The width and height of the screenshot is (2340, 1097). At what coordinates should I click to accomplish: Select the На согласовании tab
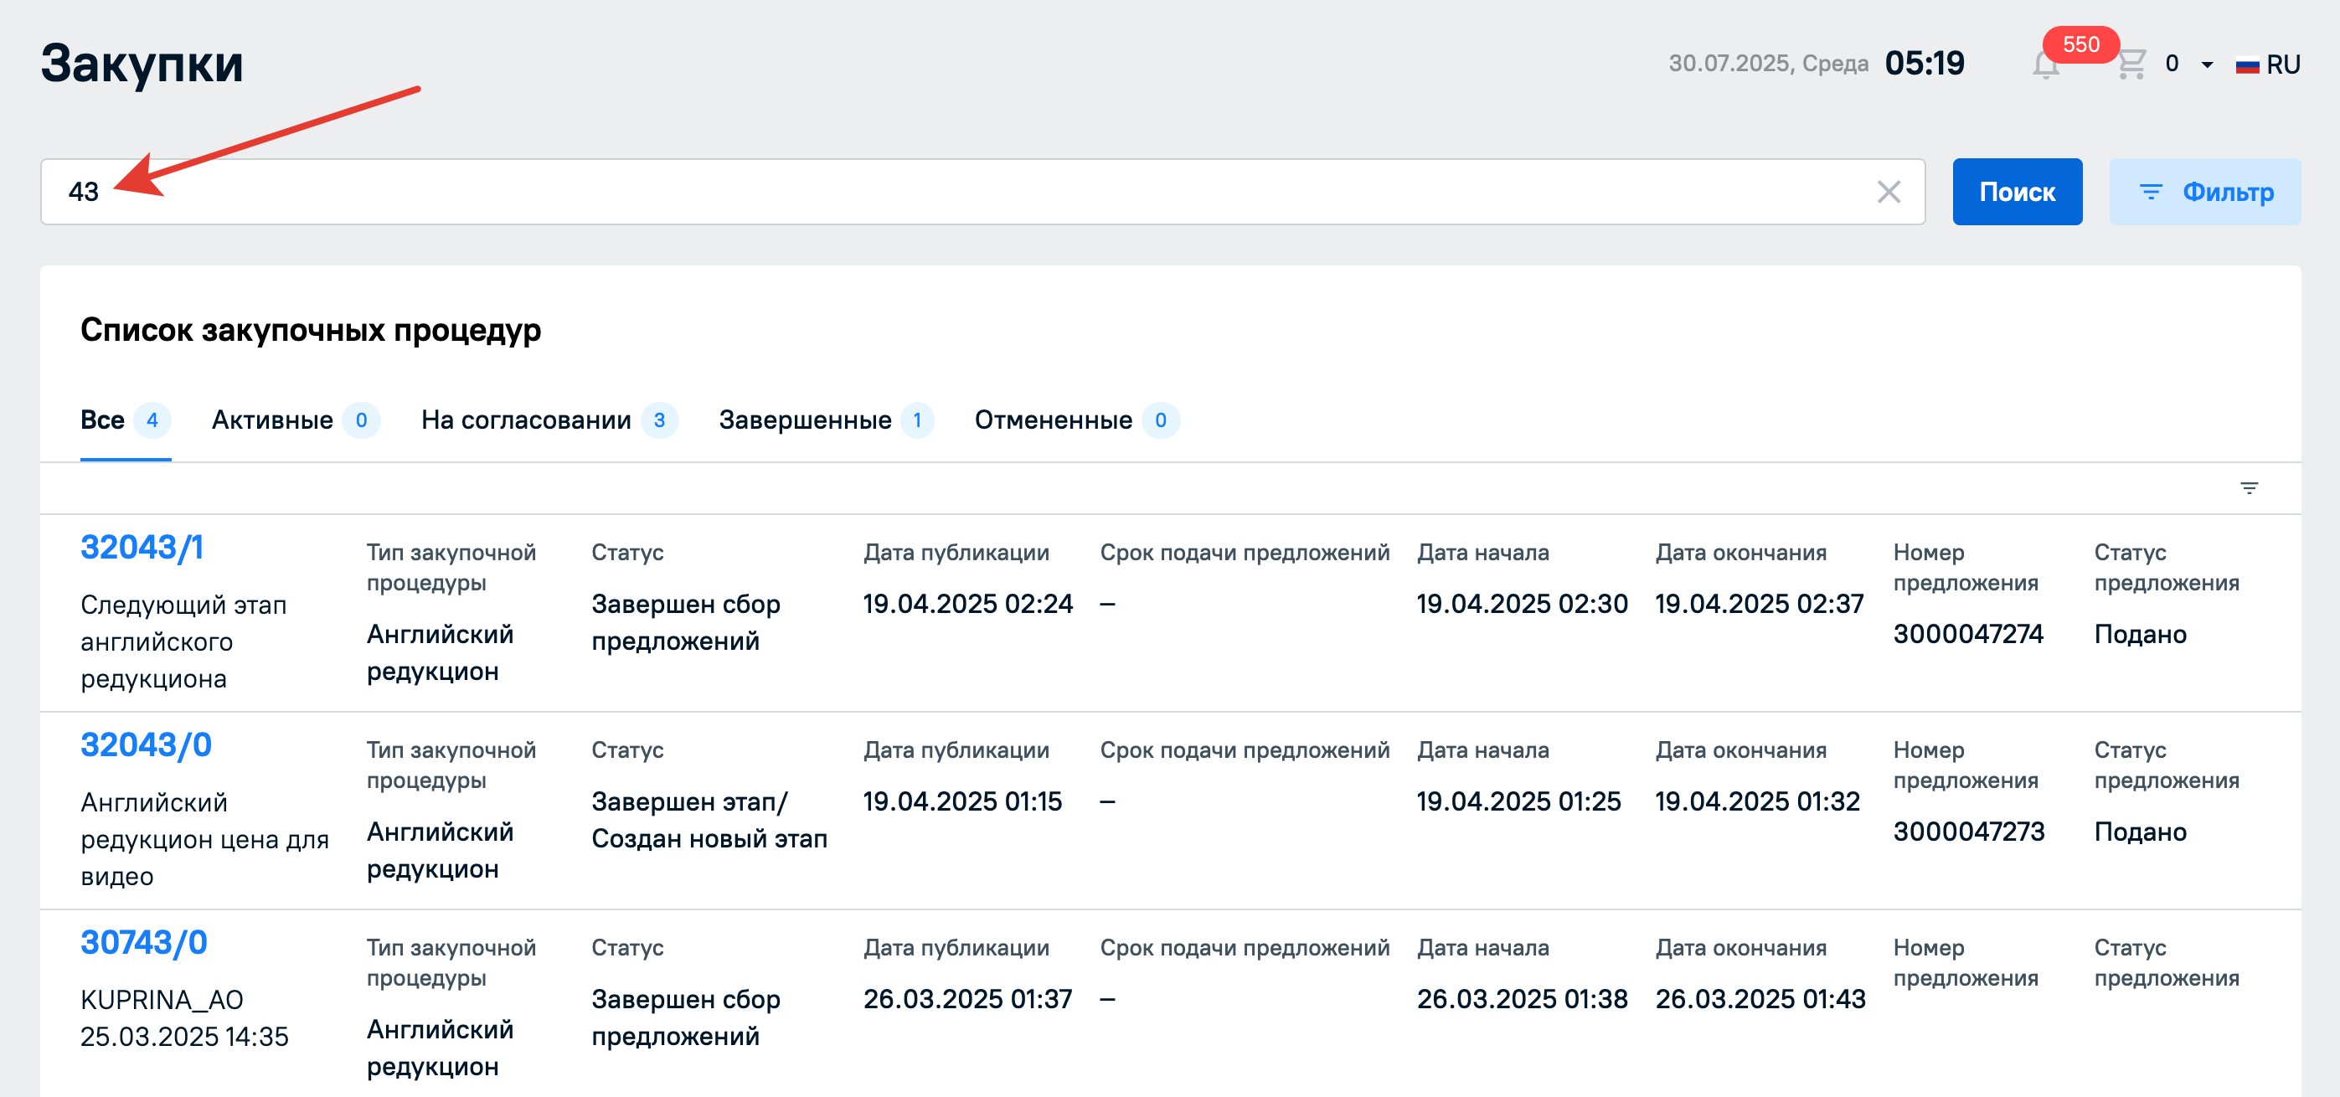tap(526, 420)
